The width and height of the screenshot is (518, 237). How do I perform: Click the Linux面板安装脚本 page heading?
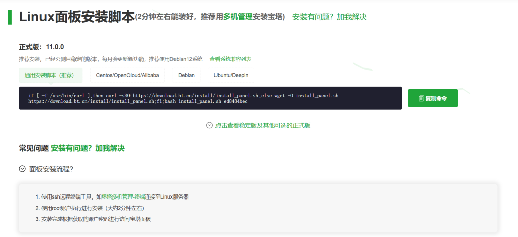coord(77,17)
